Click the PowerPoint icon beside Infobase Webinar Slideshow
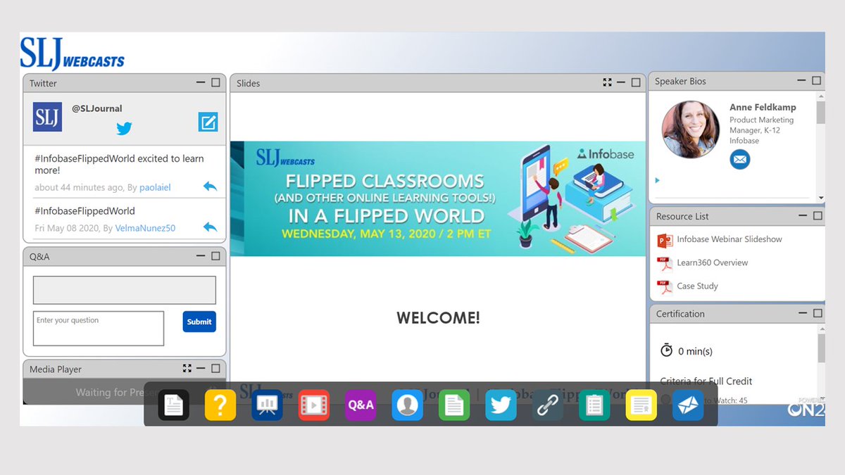Image resolution: width=845 pixels, height=475 pixels. pyautogui.click(x=665, y=241)
